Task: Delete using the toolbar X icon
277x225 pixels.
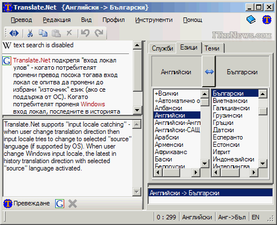Action: 69,33
